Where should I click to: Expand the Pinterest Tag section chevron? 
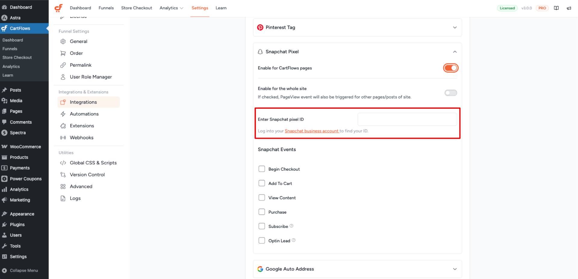pyautogui.click(x=455, y=27)
